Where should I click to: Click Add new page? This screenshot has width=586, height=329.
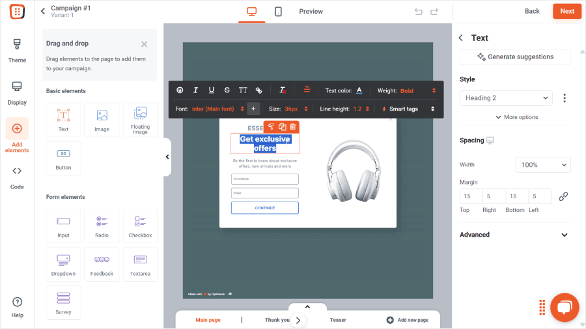[408, 320]
